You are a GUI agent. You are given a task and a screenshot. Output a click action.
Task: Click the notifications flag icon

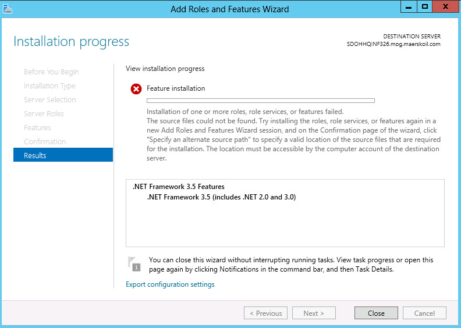click(134, 264)
